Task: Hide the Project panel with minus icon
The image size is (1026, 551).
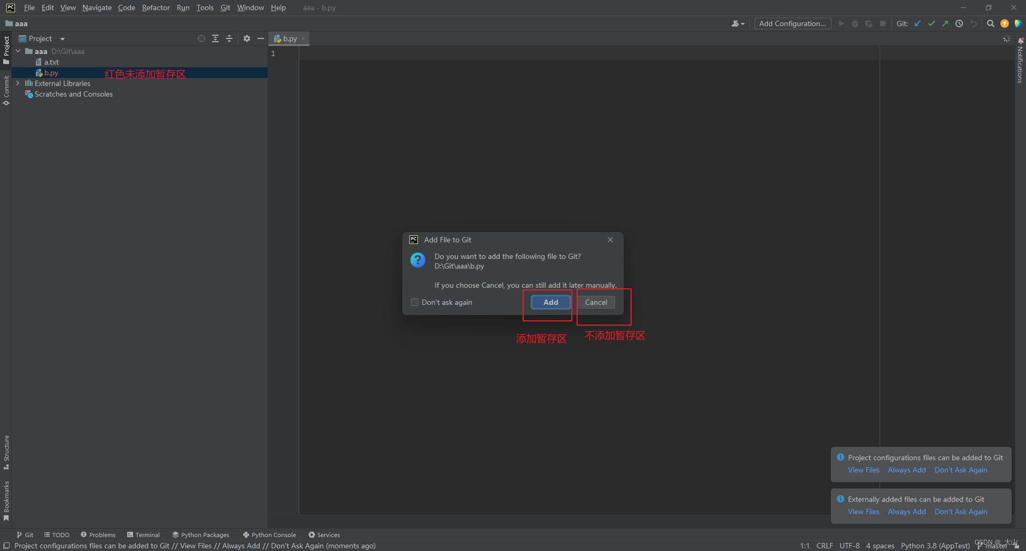Action: pos(261,38)
